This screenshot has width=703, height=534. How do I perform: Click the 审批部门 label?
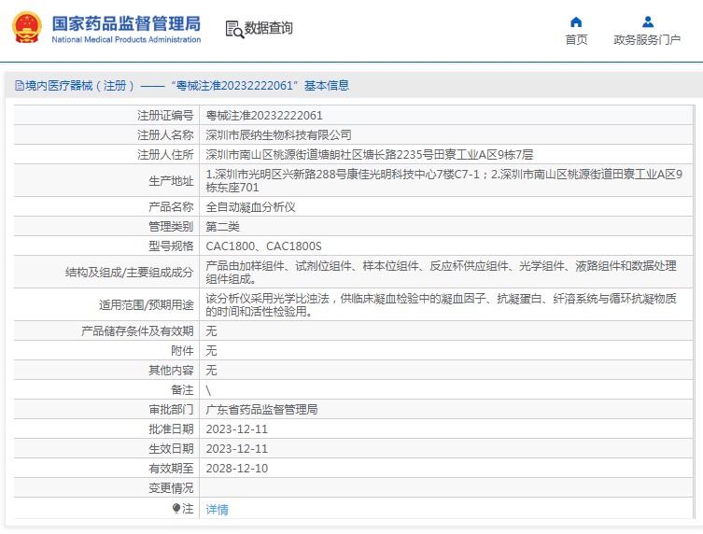point(171,409)
